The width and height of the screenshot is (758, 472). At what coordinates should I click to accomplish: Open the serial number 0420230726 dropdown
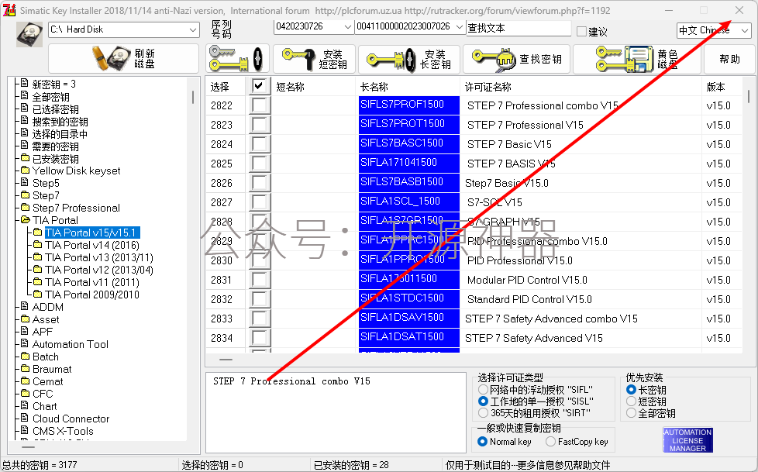click(313, 26)
